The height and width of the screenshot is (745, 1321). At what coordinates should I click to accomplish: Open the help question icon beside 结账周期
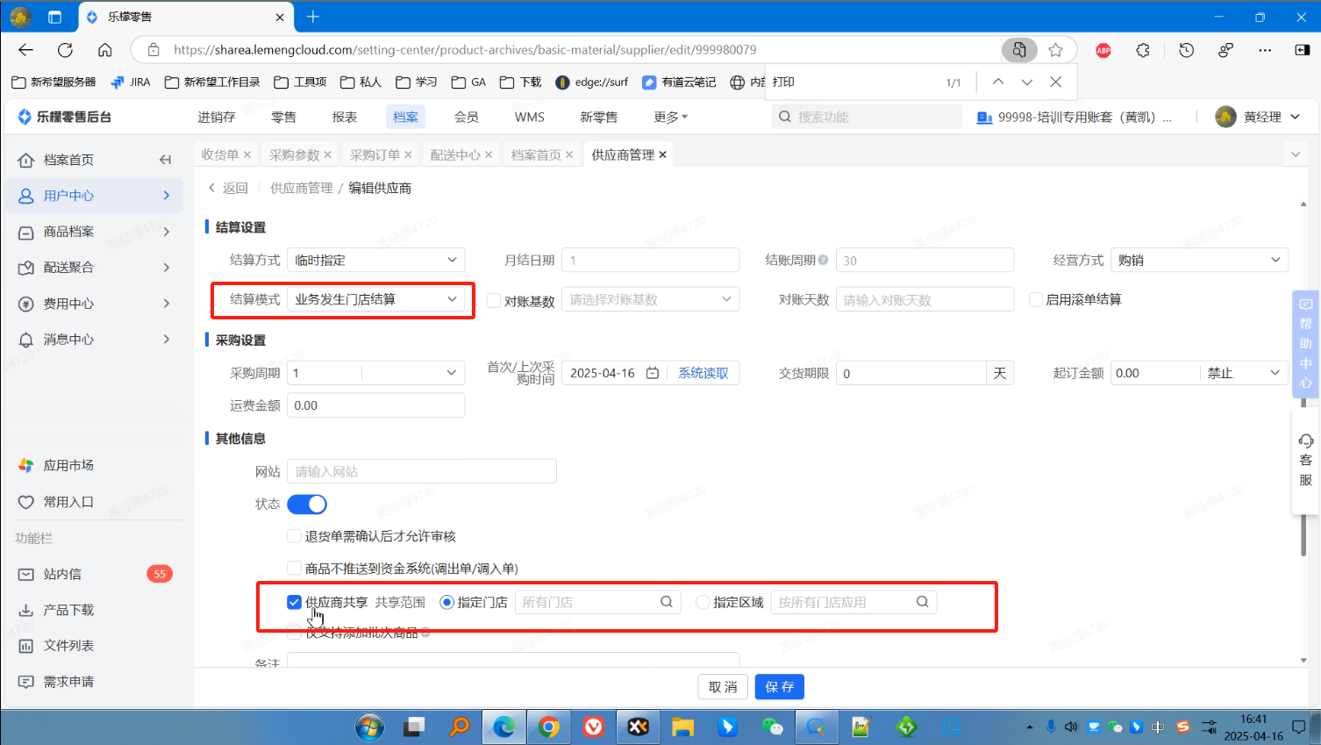coord(823,260)
